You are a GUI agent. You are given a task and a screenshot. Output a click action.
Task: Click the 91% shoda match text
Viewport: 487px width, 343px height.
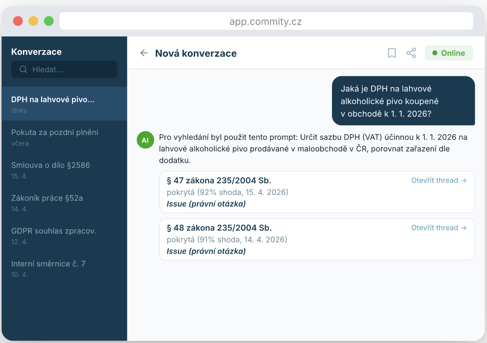tap(227, 239)
